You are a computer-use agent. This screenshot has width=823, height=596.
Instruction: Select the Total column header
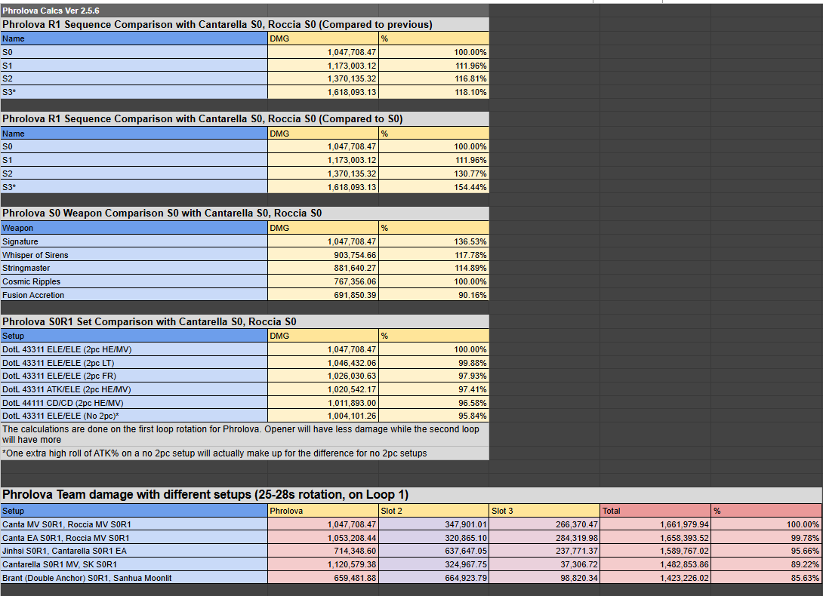[655, 511]
